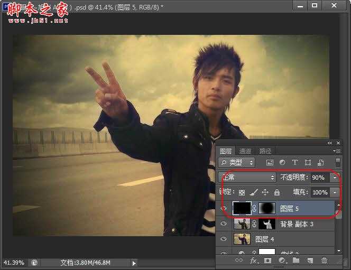Switch to the 路径 paths tab
Screen dimensions: 351x270
point(265,151)
